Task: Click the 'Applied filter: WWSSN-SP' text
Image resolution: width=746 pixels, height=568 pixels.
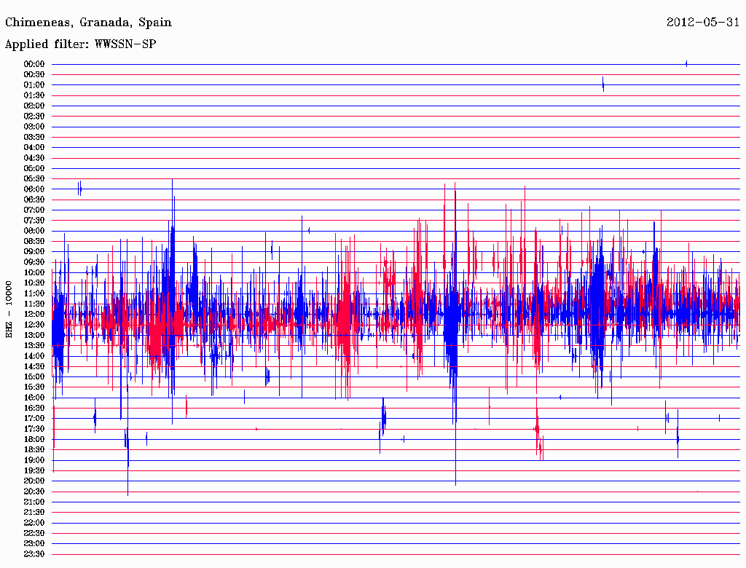Action: tap(80, 44)
